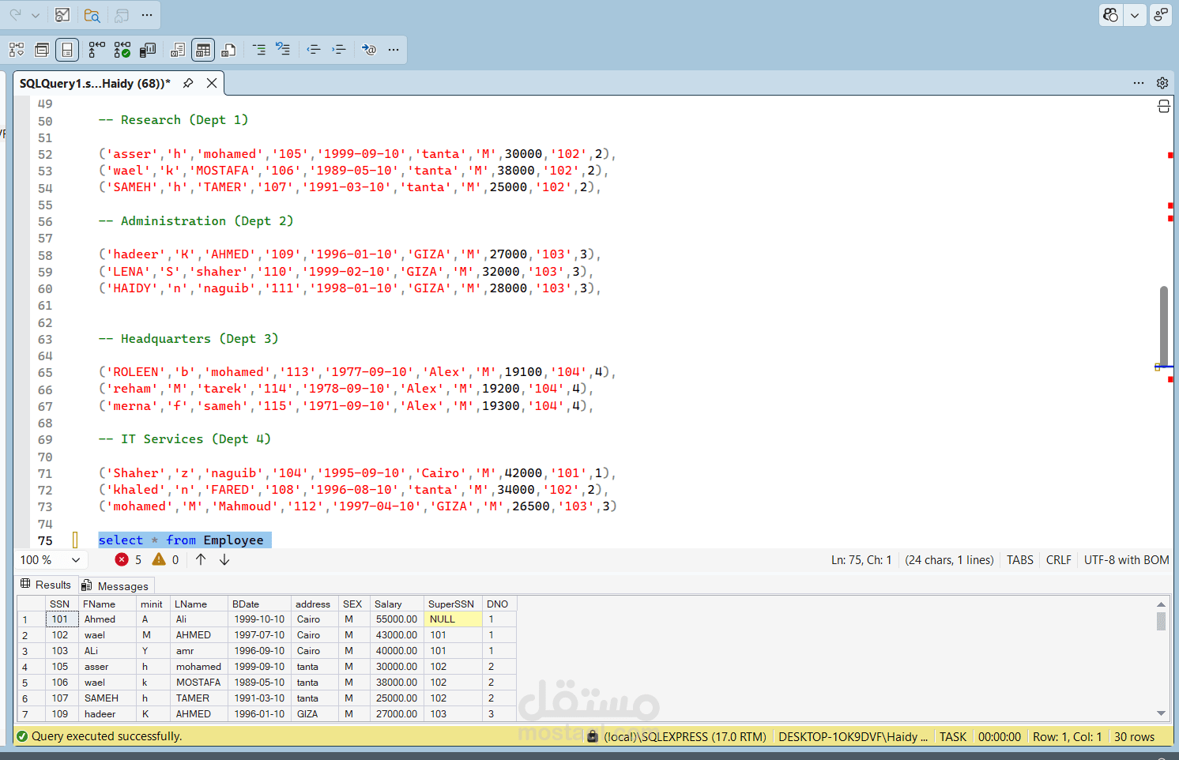Click the UTF-8 with BOM encoding indicator

[x=1127, y=560]
